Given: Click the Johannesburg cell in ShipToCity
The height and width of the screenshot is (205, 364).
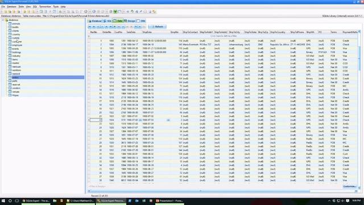Looking at the screenshot, I should click(x=236, y=44).
